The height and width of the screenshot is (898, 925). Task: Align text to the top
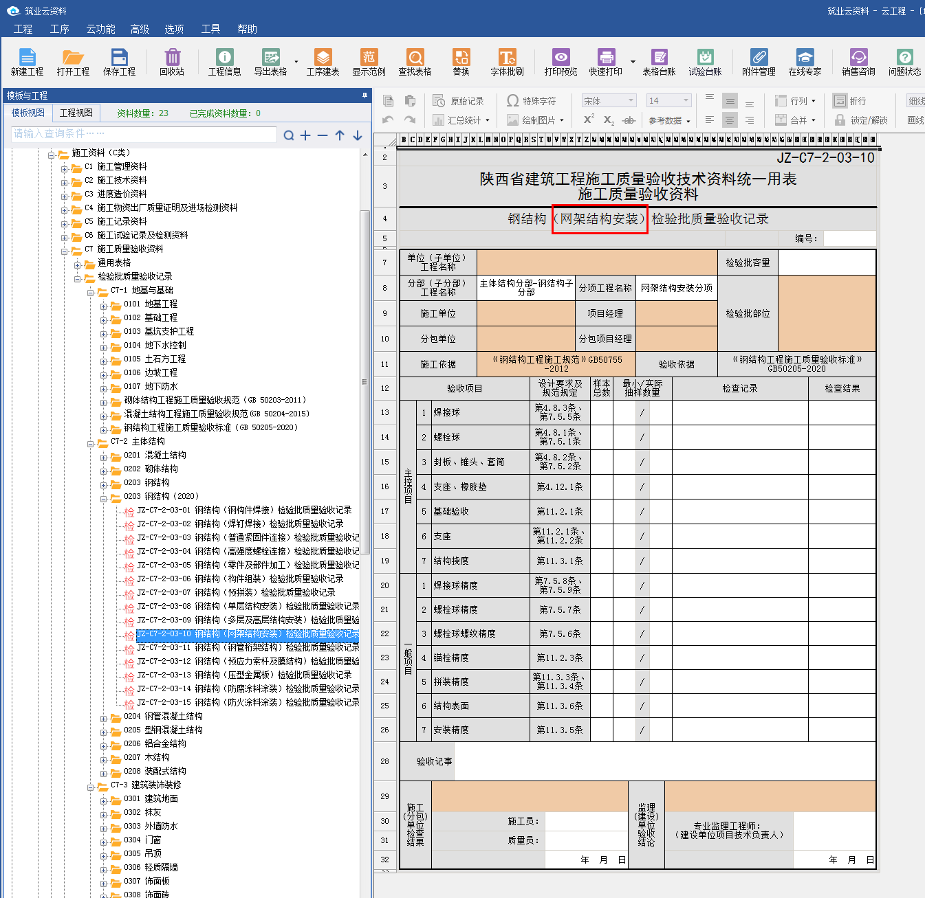(710, 98)
